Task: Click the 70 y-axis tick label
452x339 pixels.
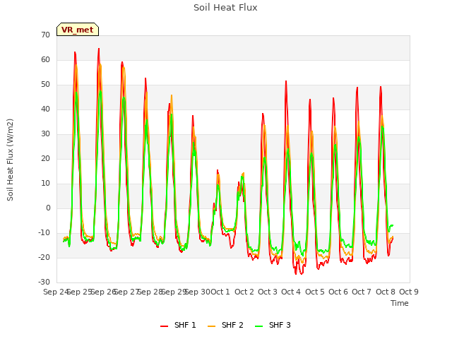Action: point(45,35)
